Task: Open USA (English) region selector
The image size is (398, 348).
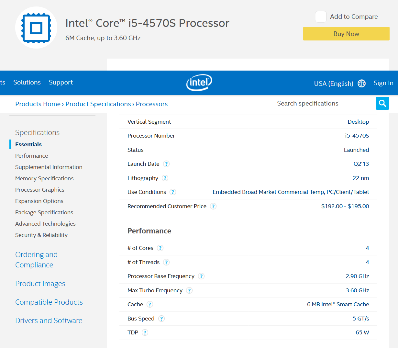Action: pos(333,84)
